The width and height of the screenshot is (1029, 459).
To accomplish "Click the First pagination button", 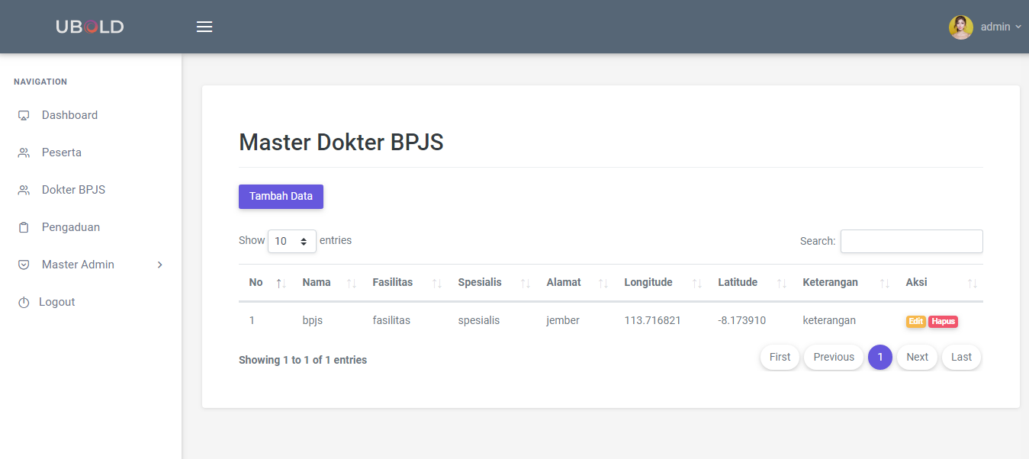I will (780, 357).
